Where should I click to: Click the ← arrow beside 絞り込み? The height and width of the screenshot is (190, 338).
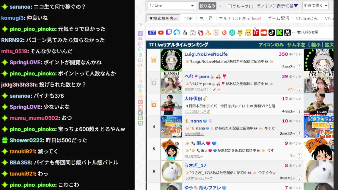point(222,6)
